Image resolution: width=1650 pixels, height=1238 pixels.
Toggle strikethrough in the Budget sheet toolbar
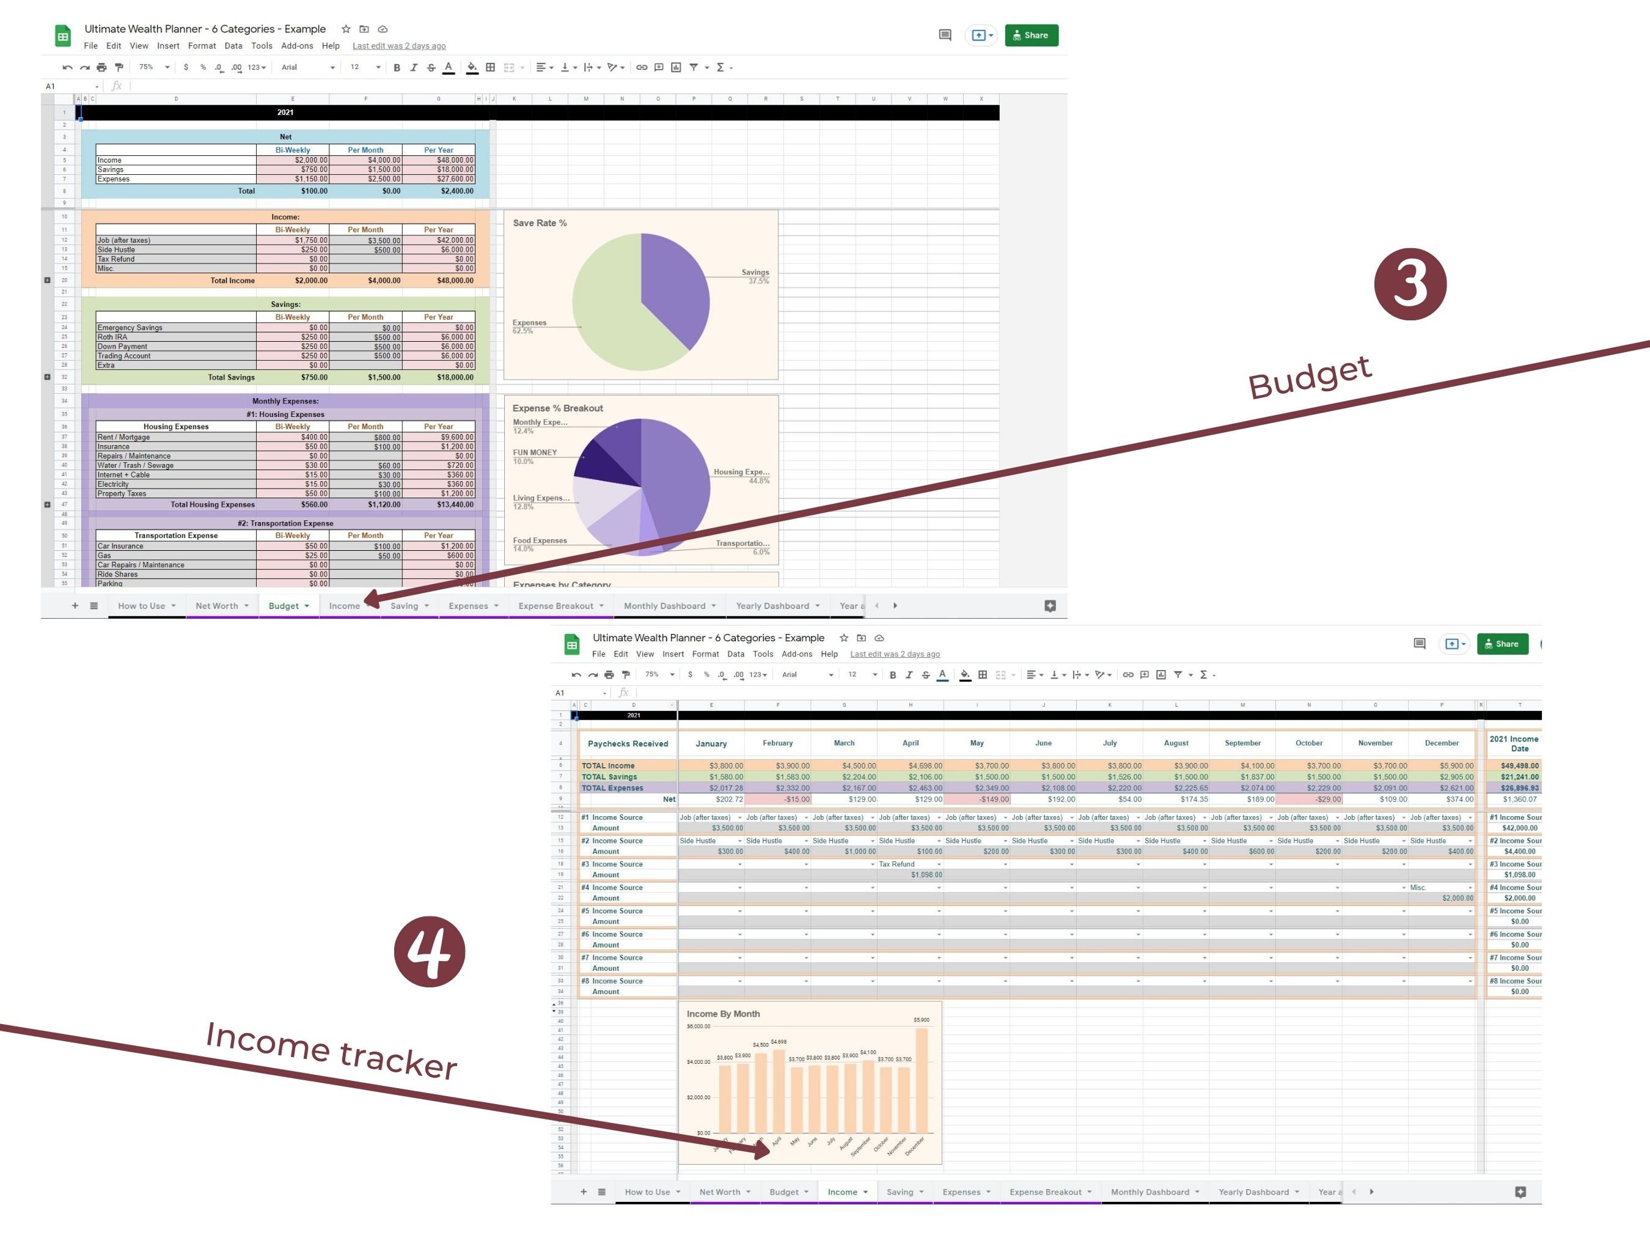[x=431, y=67]
